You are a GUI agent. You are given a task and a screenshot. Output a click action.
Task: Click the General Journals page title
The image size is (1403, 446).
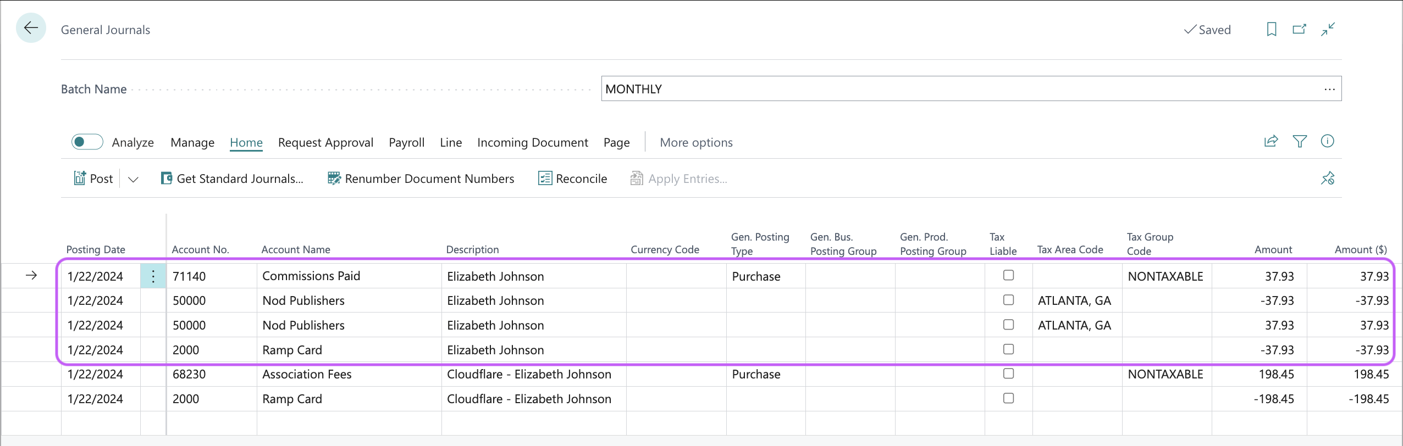(106, 30)
